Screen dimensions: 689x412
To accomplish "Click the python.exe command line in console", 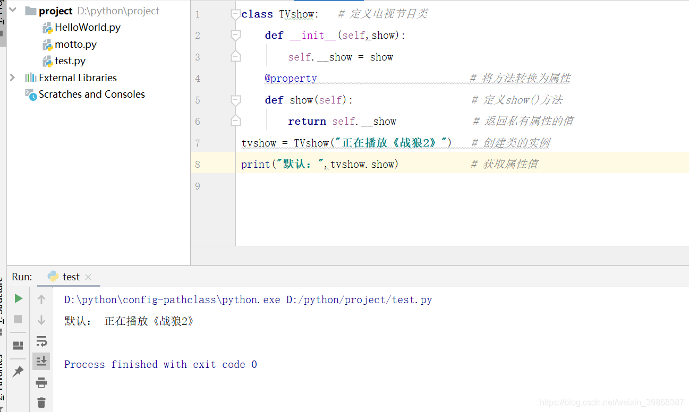I will coord(248,300).
